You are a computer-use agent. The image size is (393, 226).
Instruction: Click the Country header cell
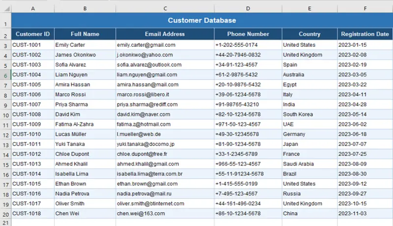309,34
